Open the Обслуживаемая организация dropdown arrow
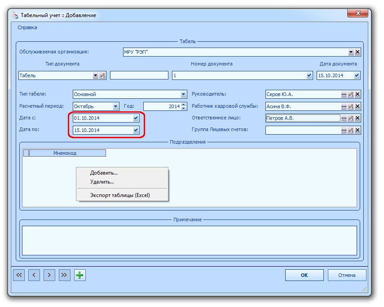The image size is (384, 307). click(x=351, y=52)
